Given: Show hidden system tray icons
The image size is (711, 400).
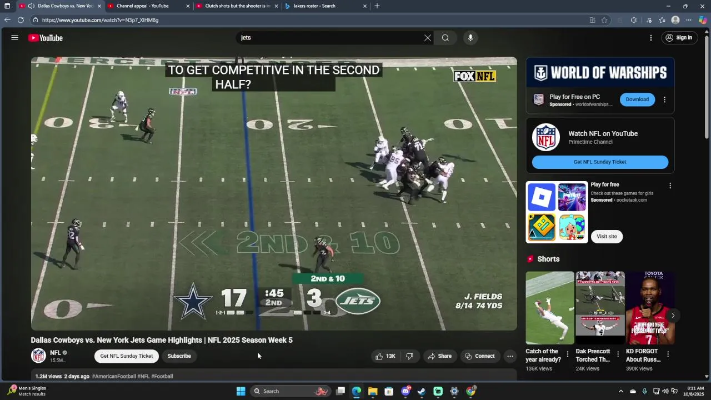Looking at the screenshot, I should tap(621, 391).
